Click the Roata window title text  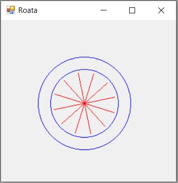pos(28,10)
